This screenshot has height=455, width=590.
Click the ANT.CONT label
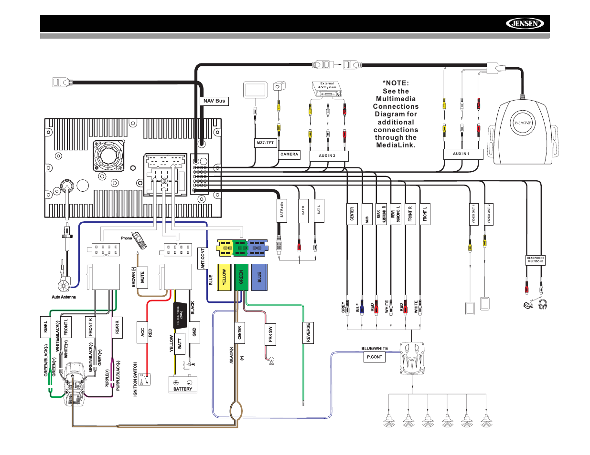(x=203, y=258)
